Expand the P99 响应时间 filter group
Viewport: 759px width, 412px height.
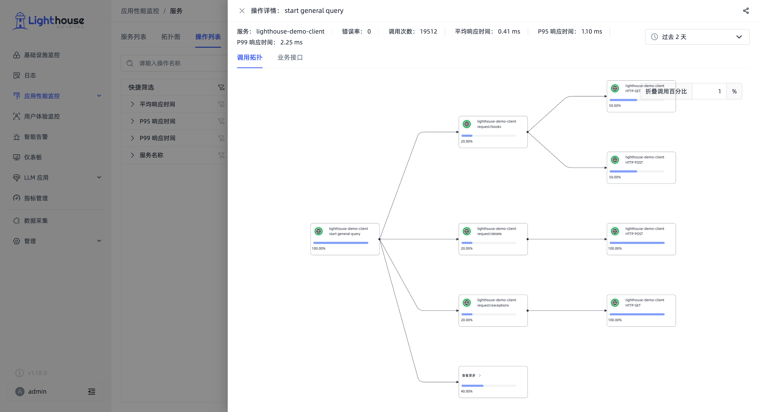pos(132,138)
